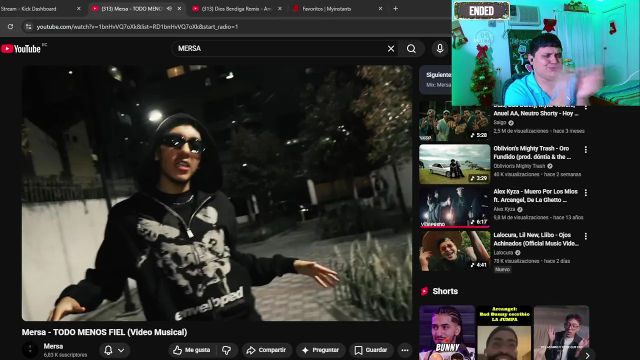Open more actions ellipsis under video

coord(405,350)
